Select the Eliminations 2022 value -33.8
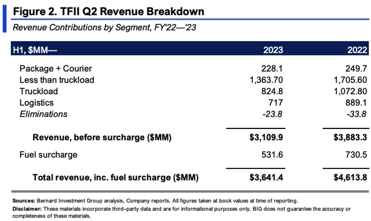Viewport: 371px width, 221px height. pyautogui.click(x=357, y=114)
